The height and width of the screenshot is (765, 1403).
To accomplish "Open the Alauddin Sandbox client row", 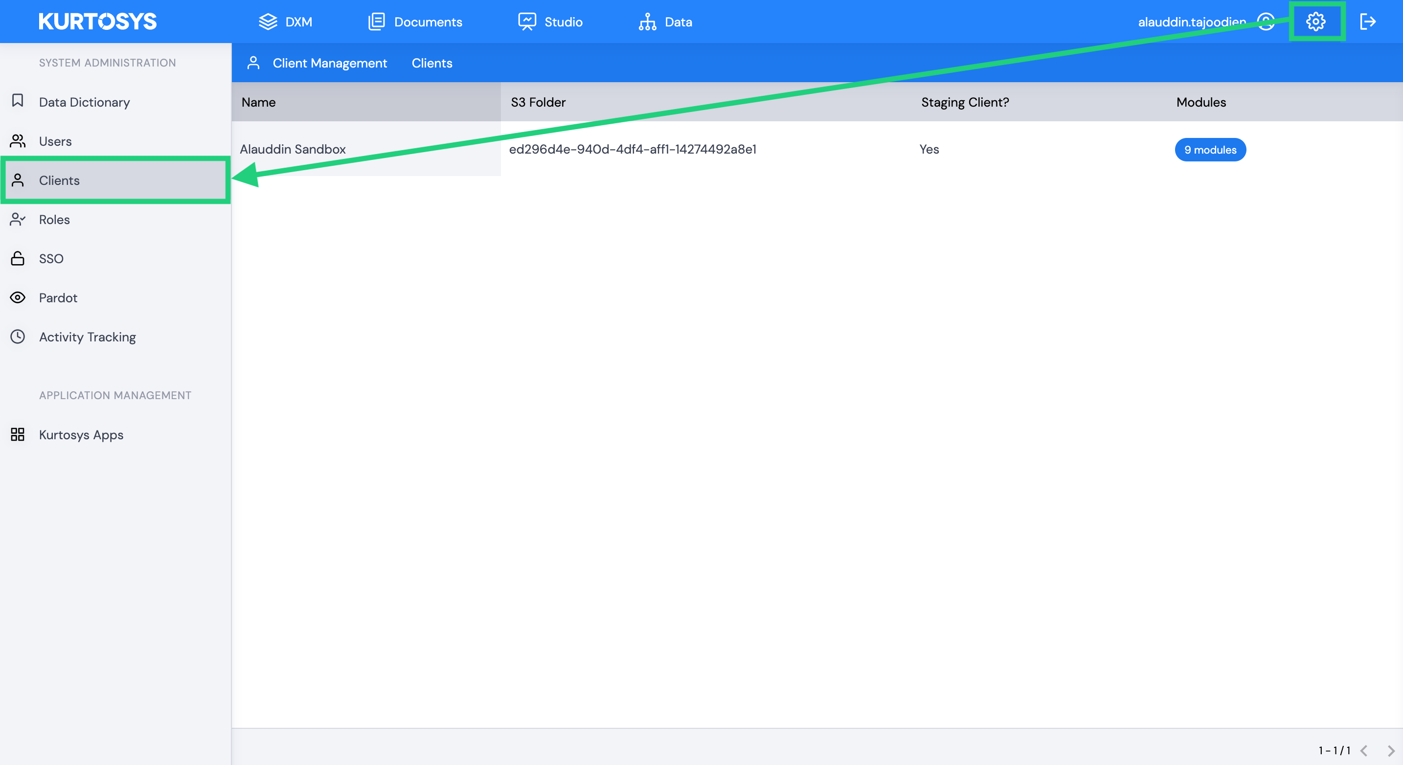I will click(817, 149).
